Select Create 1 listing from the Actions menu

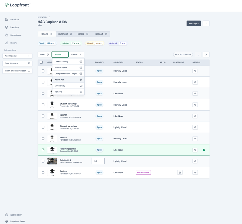point(68,62)
